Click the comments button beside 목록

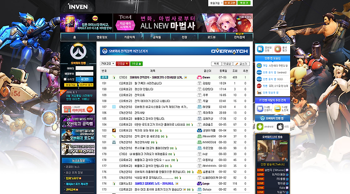click(x=227, y=64)
